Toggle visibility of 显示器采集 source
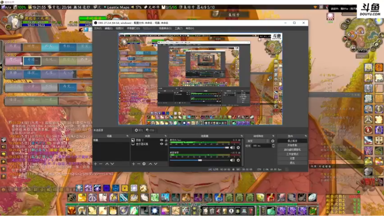Screen dimensions: 384x216 tap(161, 144)
